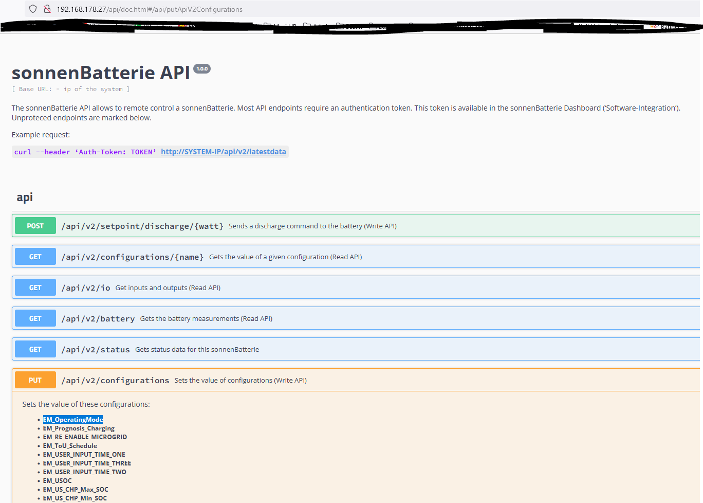703x503 pixels.
Task: Click EM_USER_INPUT_TIME_ONE list item
Action: [x=84, y=455]
